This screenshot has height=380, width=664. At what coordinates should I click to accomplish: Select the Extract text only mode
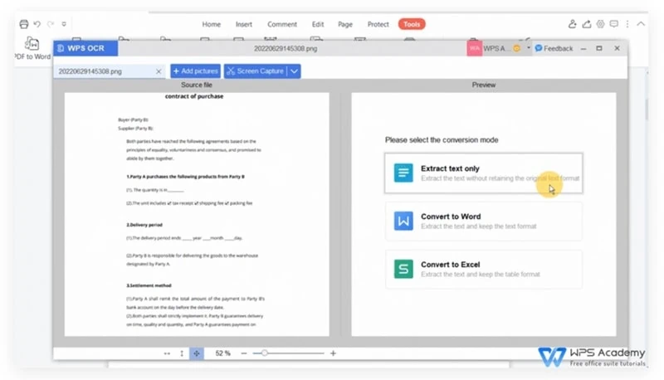coord(483,173)
